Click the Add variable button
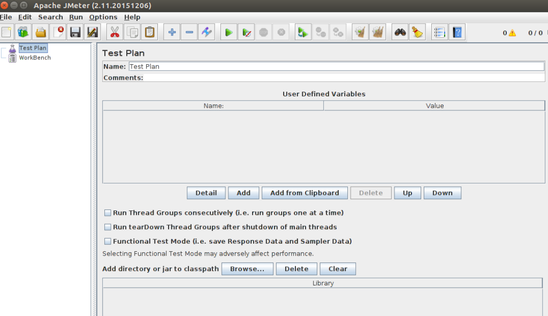Viewport: 548px width, 316px height. (243, 193)
